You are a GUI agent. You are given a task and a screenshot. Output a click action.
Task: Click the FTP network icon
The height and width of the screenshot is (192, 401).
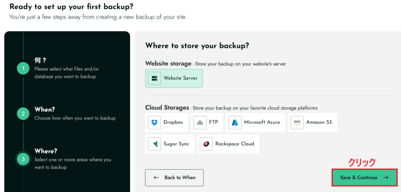coord(200,122)
